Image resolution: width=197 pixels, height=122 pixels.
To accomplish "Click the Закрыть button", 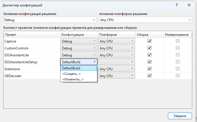I will [x=180, y=116].
